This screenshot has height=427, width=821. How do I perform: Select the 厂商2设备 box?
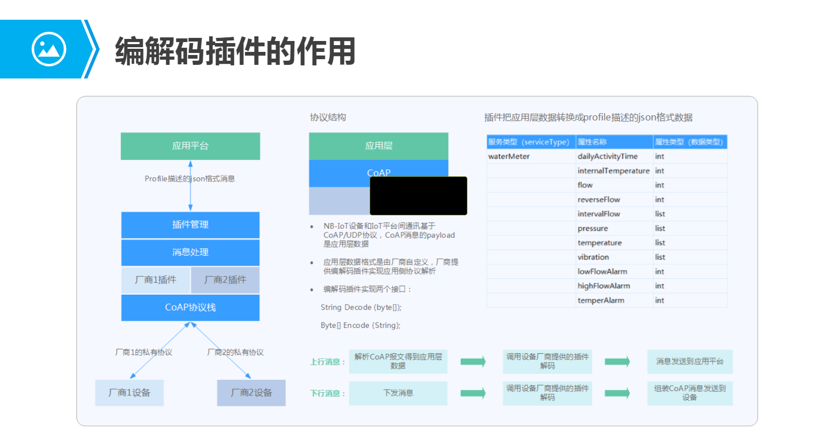tap(251, 393)
